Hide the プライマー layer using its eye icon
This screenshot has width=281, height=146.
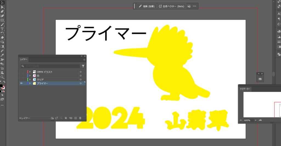pos(21,83)
